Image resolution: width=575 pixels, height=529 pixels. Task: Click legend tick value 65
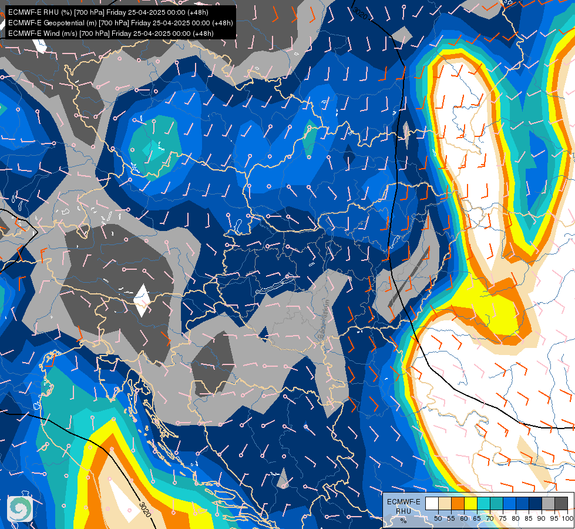pos(477,518)
